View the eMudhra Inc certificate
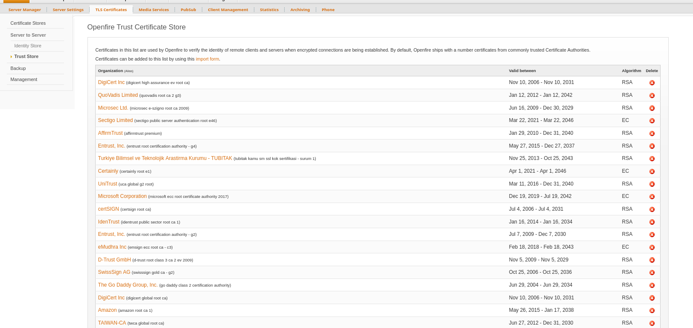The width and height of the screenshot is (693, 328). pos(112,247)
